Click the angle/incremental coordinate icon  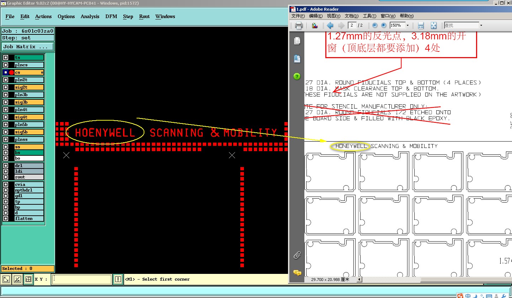[17, 279]
